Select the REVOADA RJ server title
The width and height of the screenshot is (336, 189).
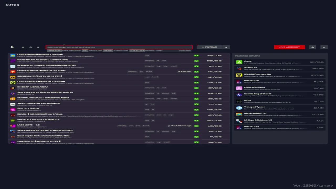(x=46, y=65)
